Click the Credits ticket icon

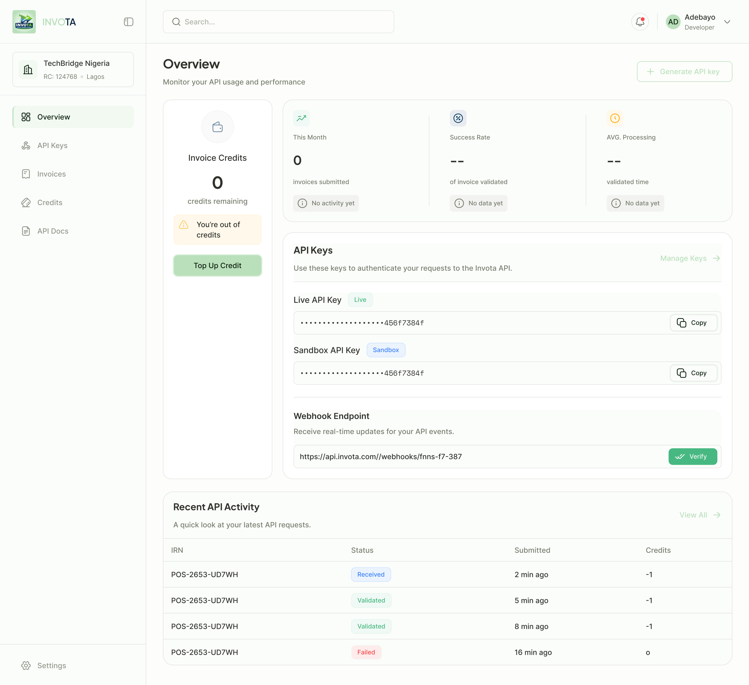coord(26,202)
